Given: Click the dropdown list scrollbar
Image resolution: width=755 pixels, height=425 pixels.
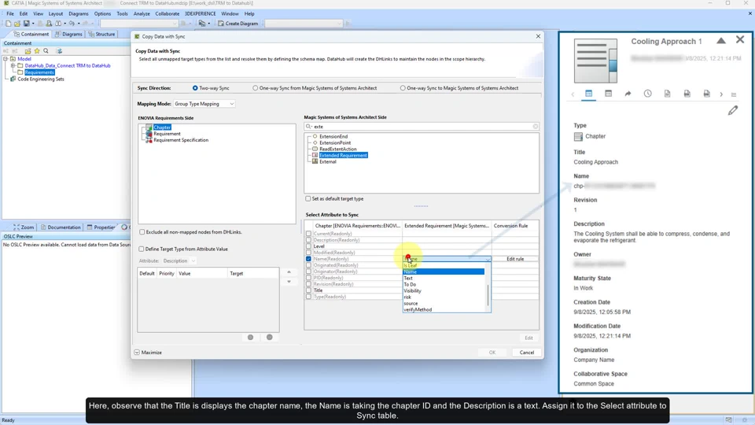Looking at the screenshot, I should pos(488,294).
